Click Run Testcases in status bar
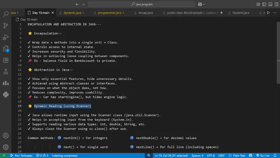Screen dimensions: 280x158 pos(21,156)
